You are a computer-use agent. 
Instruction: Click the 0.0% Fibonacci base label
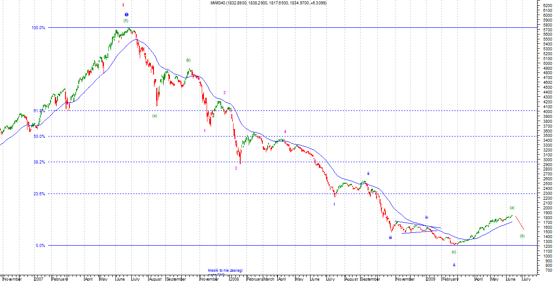pos(39,246)
